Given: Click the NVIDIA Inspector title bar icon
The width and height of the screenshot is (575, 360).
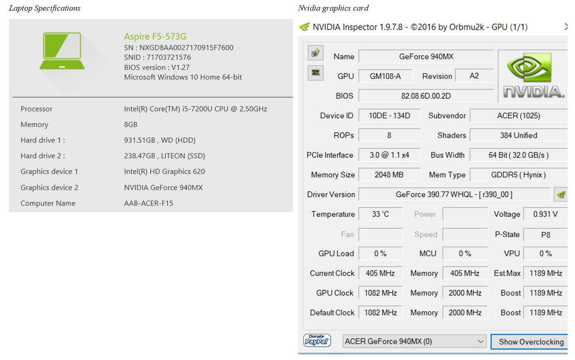Looking at the screenshot, I should coord(304,27).
